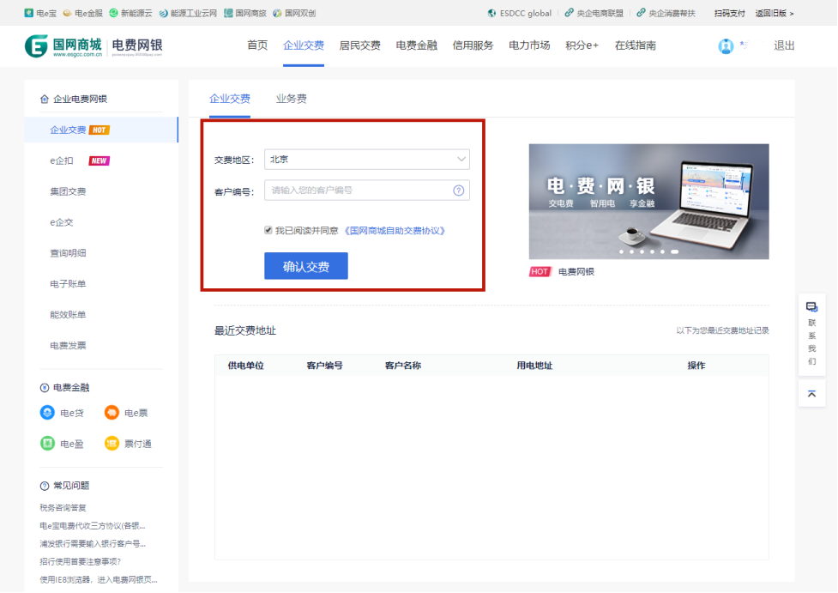Open 电费金融 navigation item
Image resolution: width=838 pixels, height=593 pixels.
click(x=416, y=45)
